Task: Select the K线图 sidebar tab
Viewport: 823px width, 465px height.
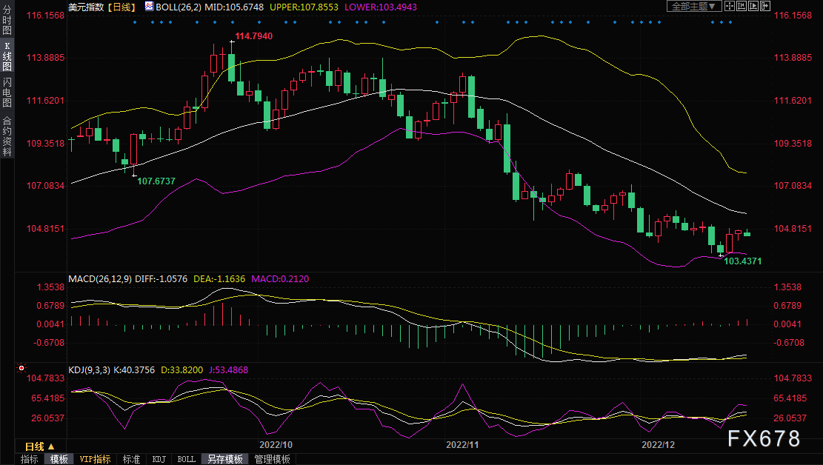Action: (x=7, y=61)
